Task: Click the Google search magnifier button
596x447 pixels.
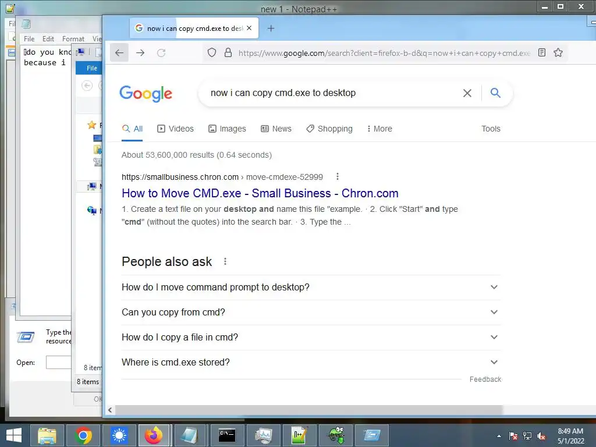Action: coord(495,93)
